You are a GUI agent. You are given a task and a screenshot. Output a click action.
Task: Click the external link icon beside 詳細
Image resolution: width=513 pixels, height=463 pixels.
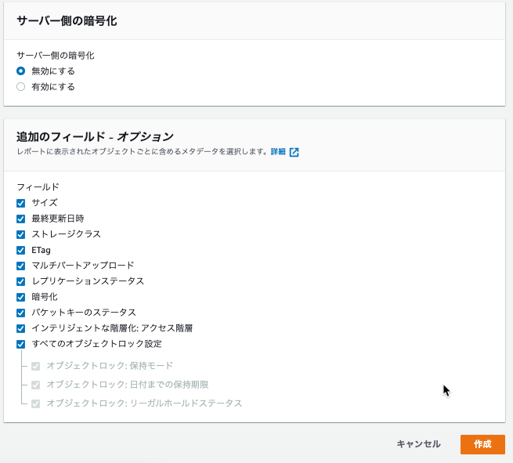[294, 152]
